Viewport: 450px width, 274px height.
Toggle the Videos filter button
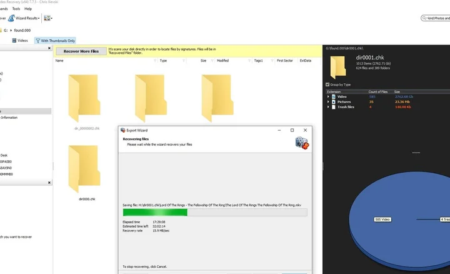tap(19, 40)
